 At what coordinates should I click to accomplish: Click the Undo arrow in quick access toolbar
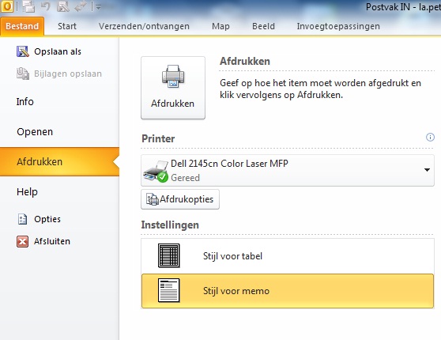pyautogui.click(x=46, y=6)
